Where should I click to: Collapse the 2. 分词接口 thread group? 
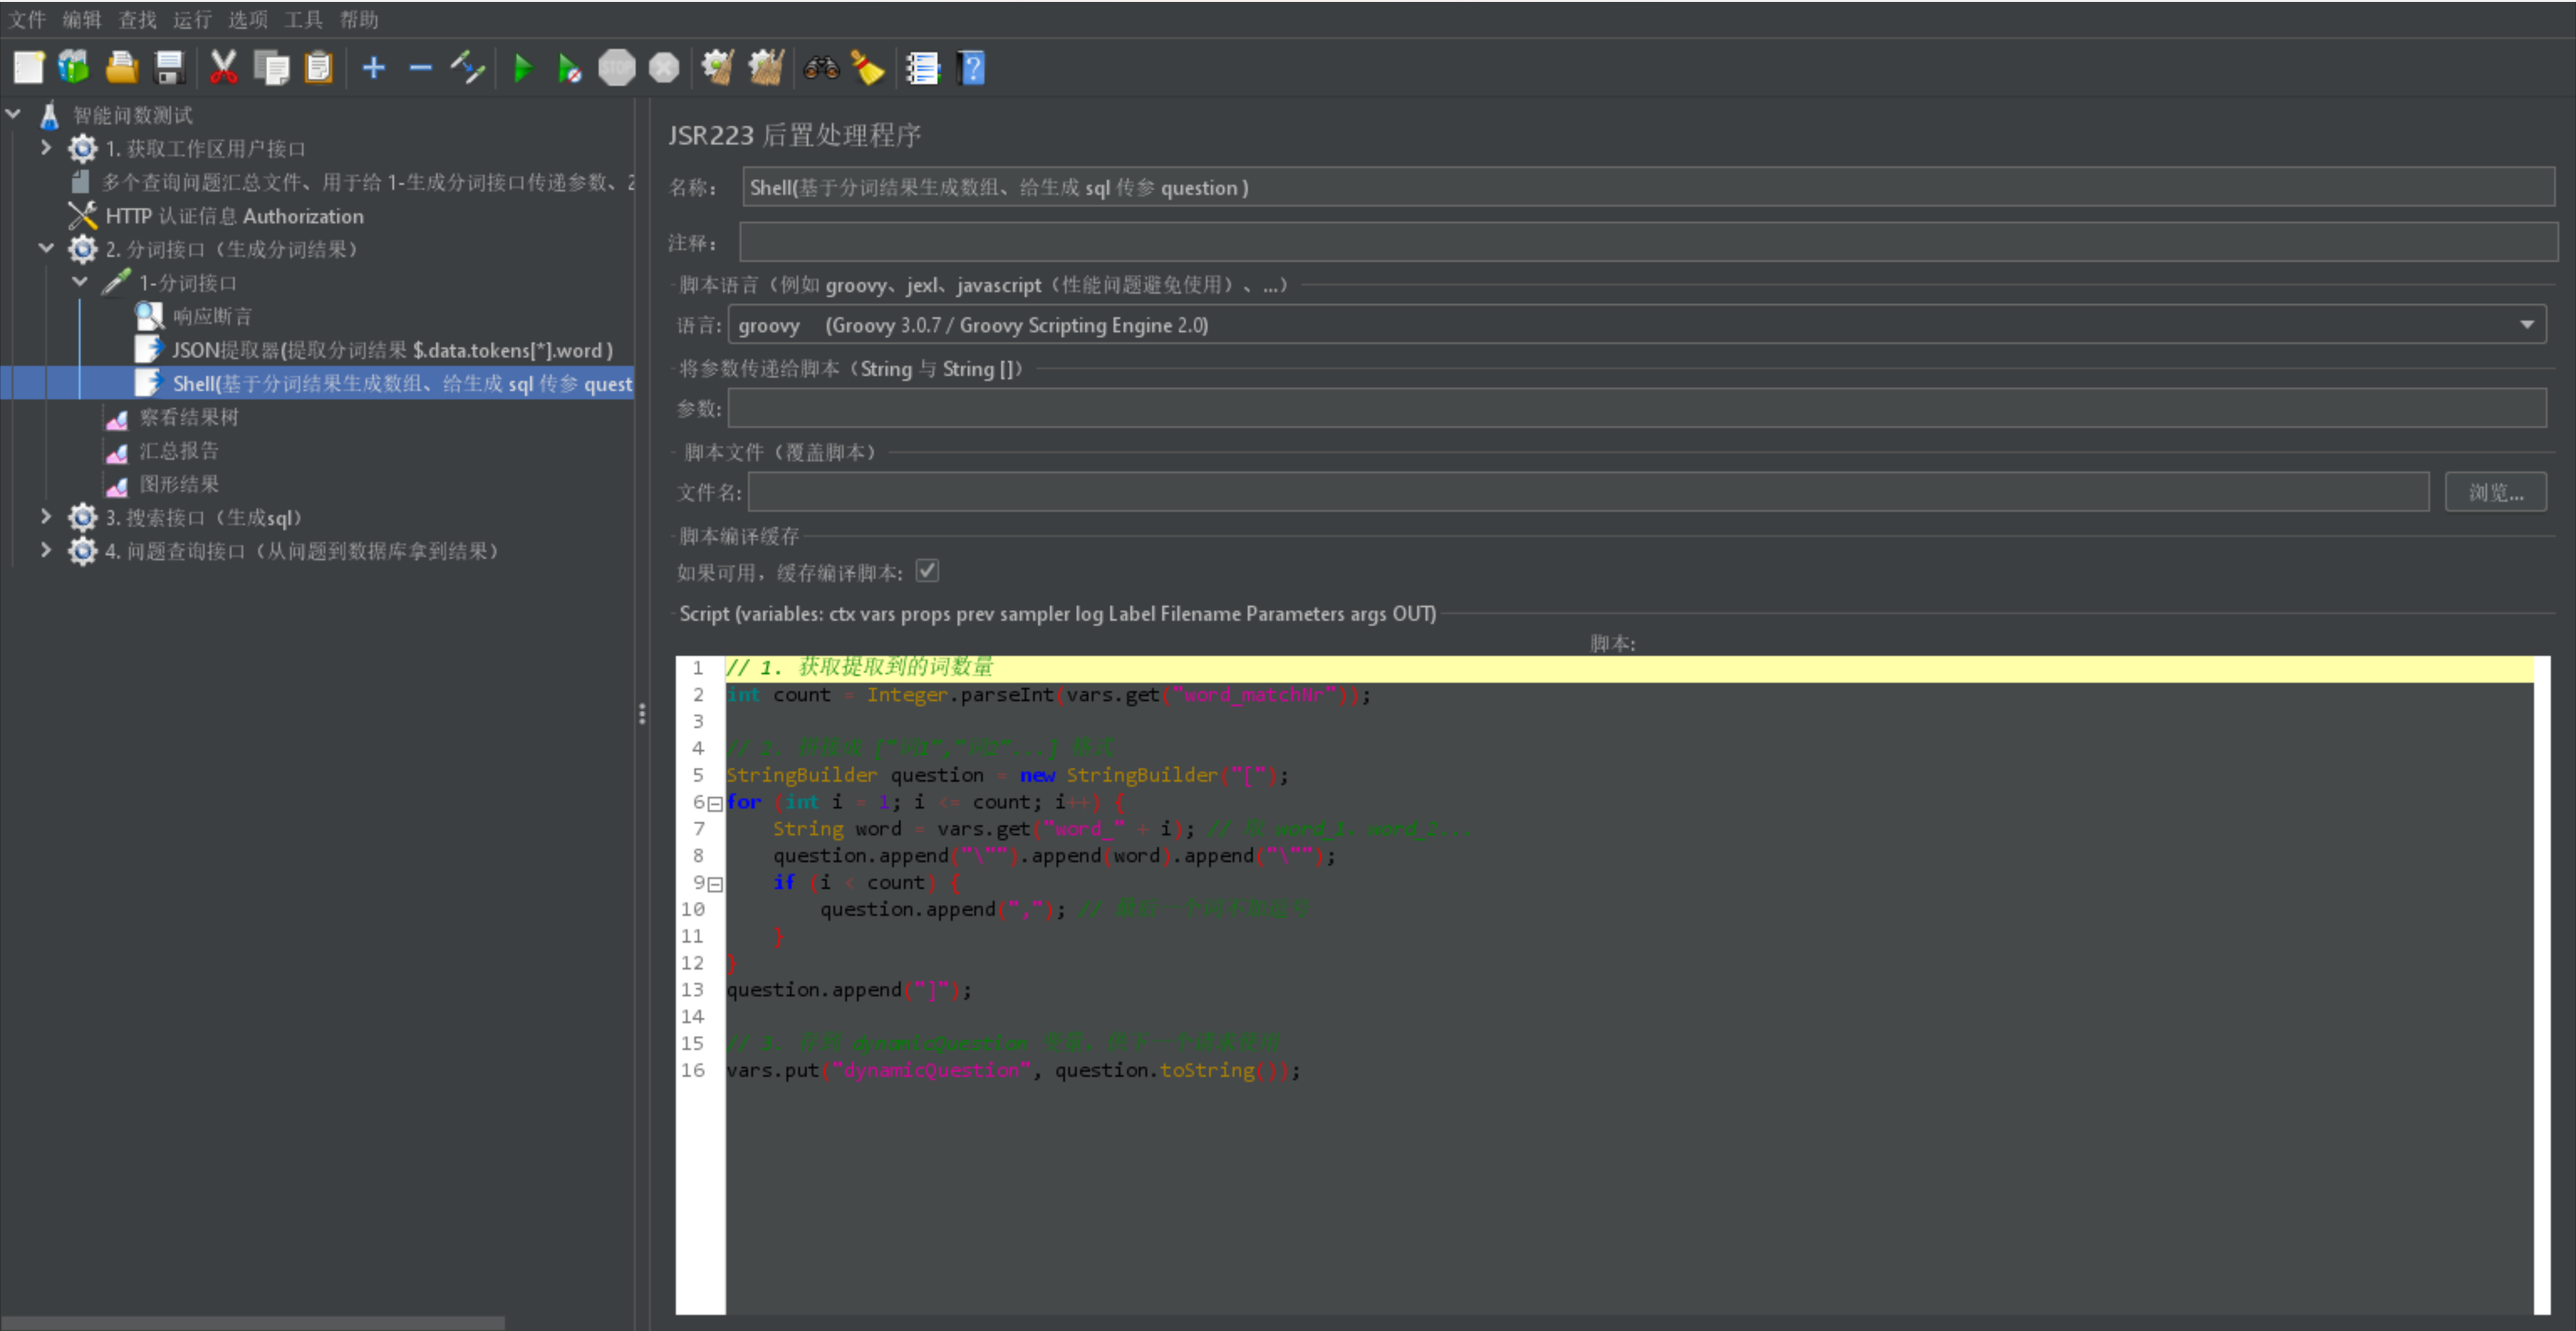pos(46,248)
